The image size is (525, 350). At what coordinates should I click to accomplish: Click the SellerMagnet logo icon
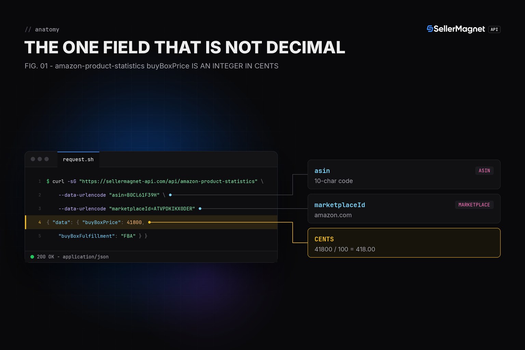click(x=430, y=29)
